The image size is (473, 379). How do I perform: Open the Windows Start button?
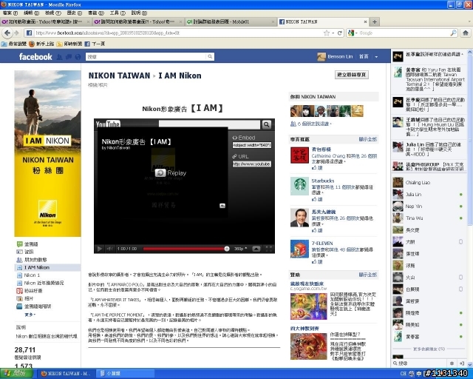[16, 373]
